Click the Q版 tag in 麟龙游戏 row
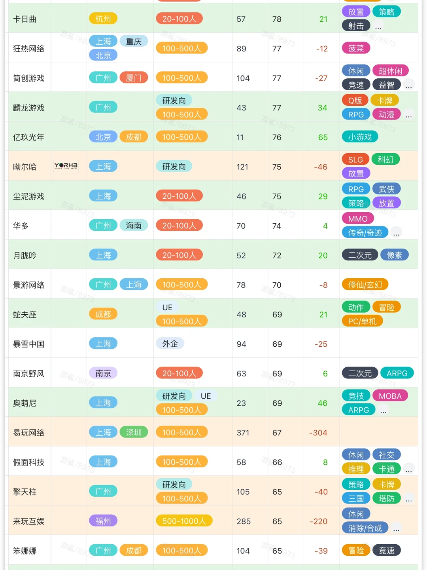The height and width of the screenshot is (570, 427). 355,101
